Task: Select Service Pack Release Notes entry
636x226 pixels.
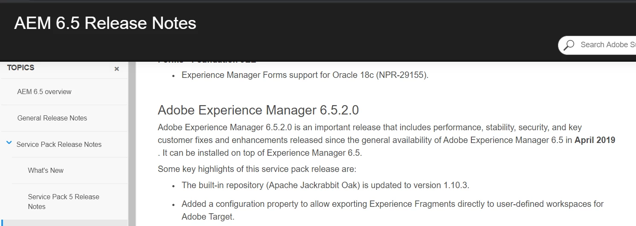Action: click(59, 144)
